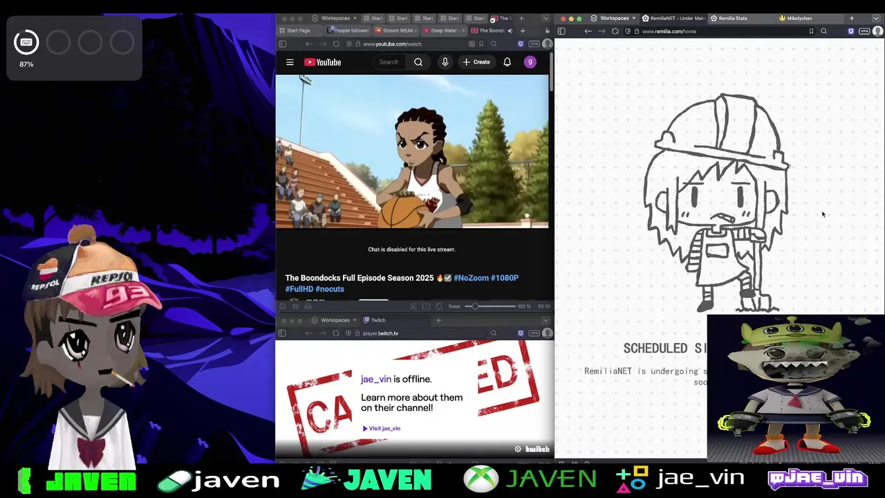Toggle sidebar panel in Twitch window

pyautogui.click(x=282, y=333)
